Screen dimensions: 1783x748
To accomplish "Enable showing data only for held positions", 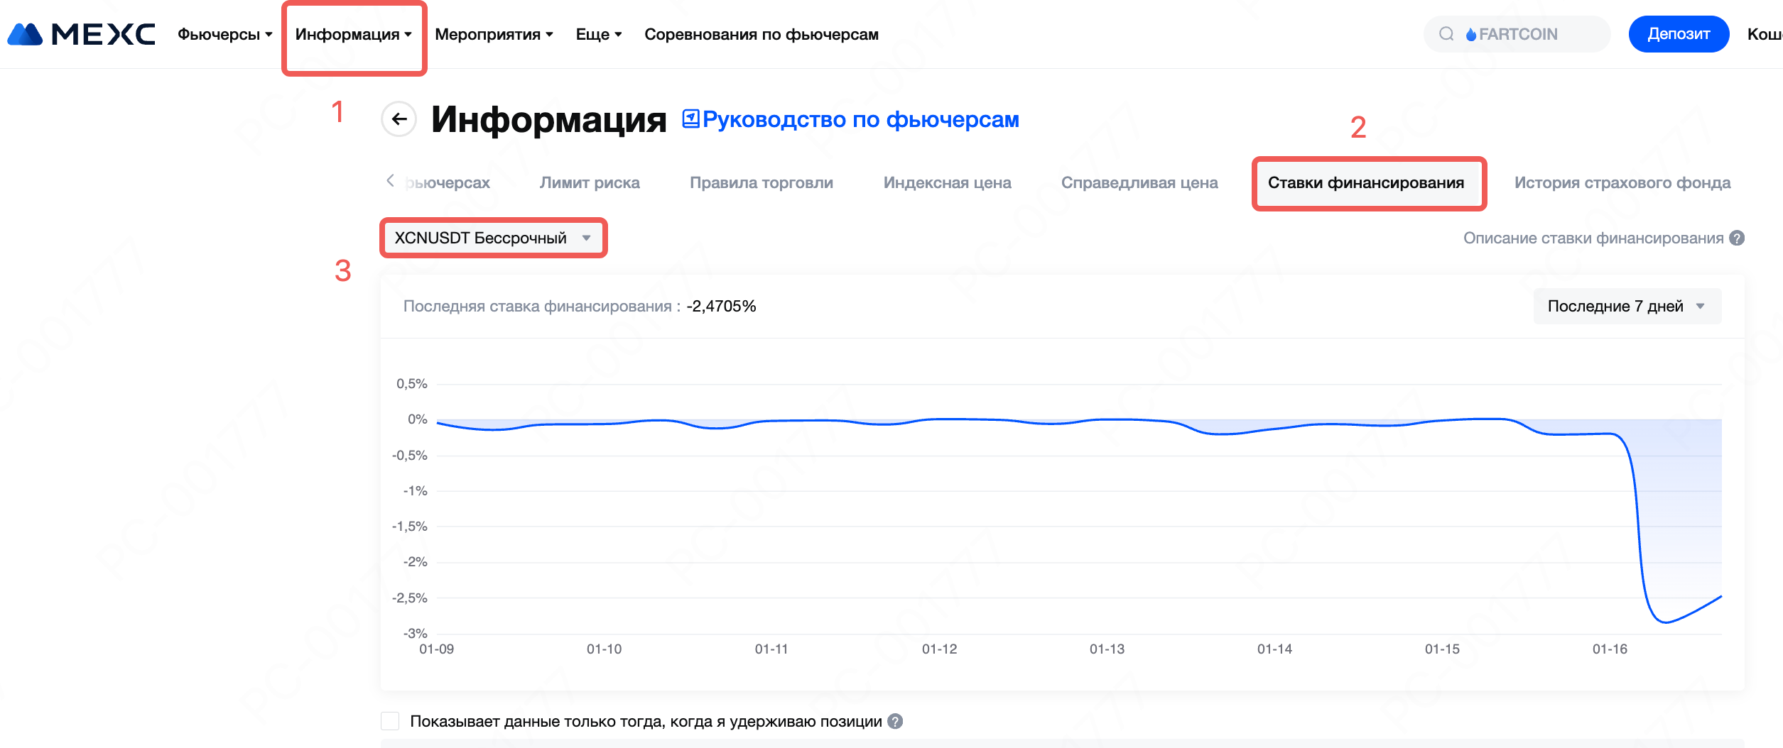I will [x=390, y=722].
